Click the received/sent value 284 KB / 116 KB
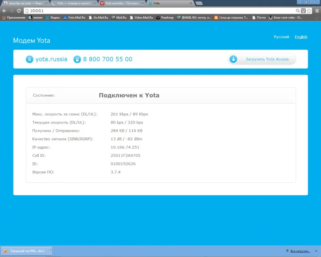The width and height of the screenshot is (321, 257). click(127, 131)
